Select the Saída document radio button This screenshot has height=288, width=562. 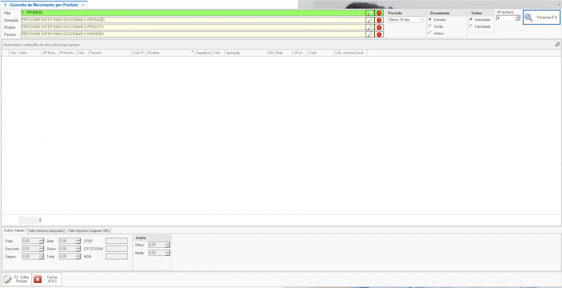tap(430, 26)
